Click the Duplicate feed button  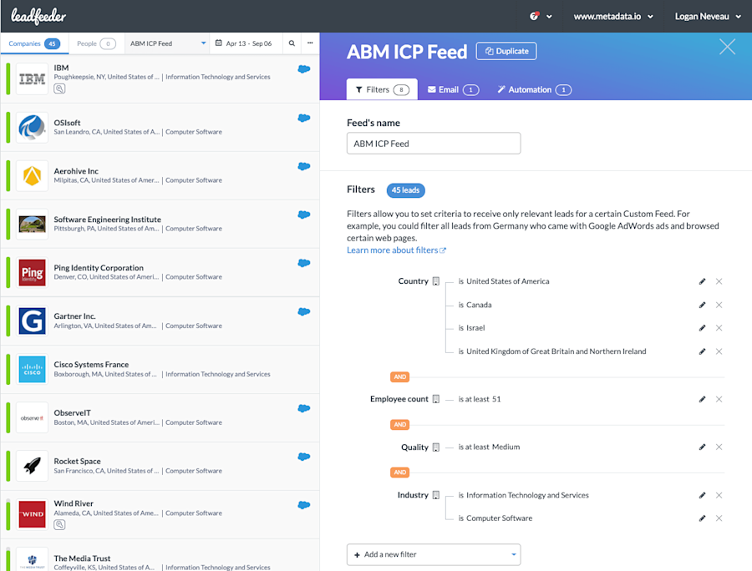pos(506,51)
